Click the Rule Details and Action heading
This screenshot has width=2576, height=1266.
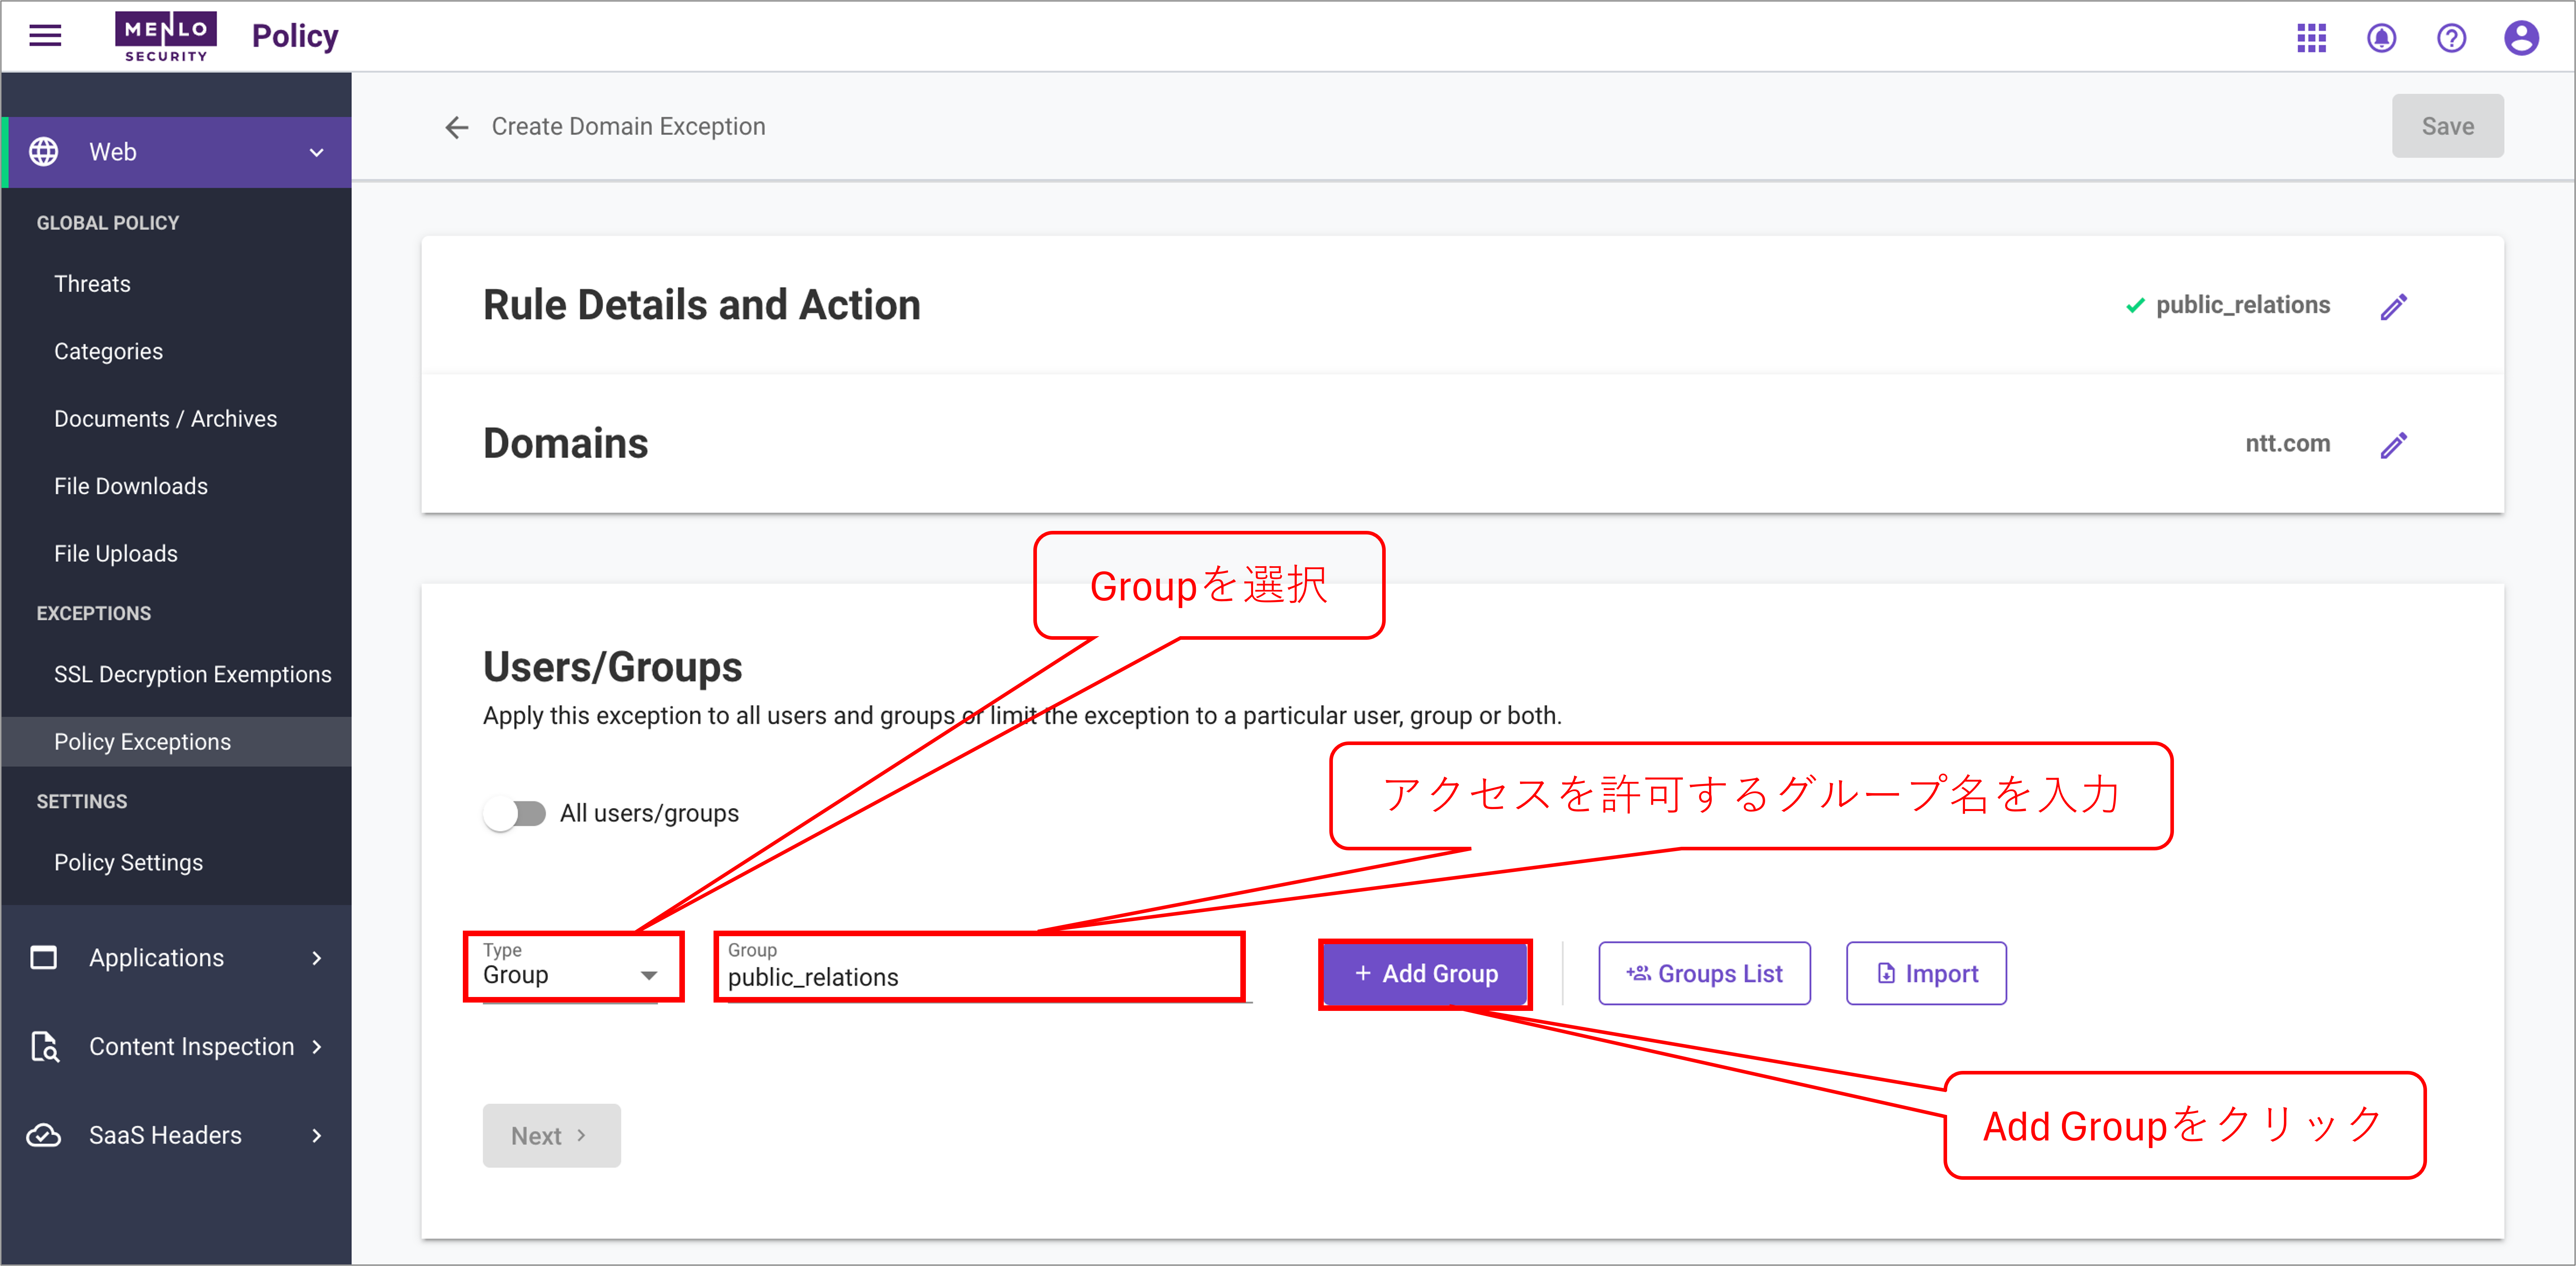(702, 305)
